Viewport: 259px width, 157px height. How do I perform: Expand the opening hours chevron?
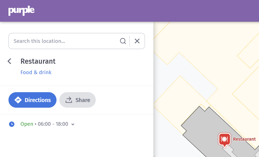(73, 124)
